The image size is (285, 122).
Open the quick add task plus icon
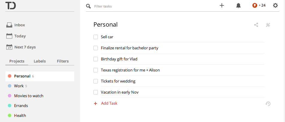click(x=222, y=5)
